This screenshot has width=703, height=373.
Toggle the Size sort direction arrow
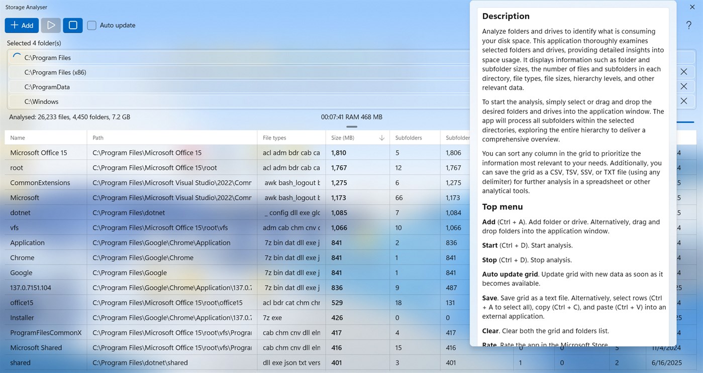coord(381,137)
